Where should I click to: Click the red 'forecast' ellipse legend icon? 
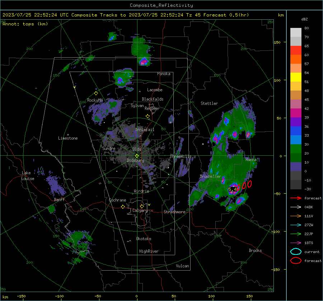pyautogui.click(x=296, y=261)
